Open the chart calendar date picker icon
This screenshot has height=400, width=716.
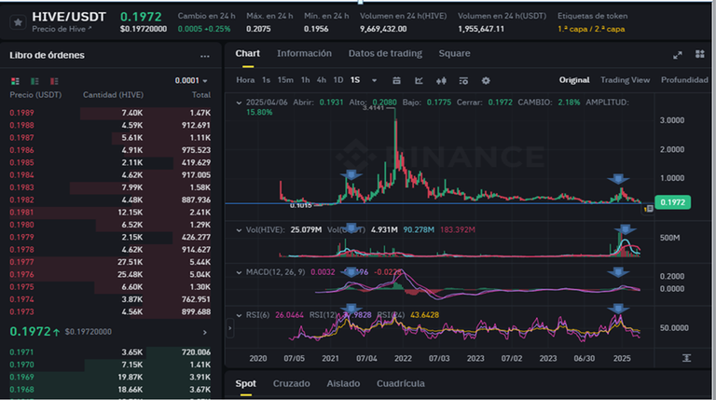click(396, 81)
